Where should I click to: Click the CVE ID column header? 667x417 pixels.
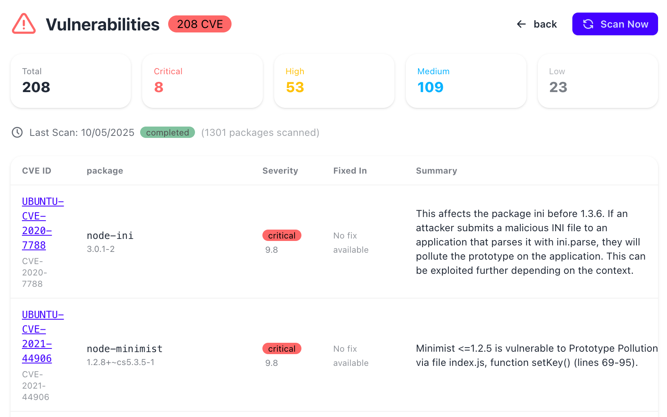(x=37, y=171)
